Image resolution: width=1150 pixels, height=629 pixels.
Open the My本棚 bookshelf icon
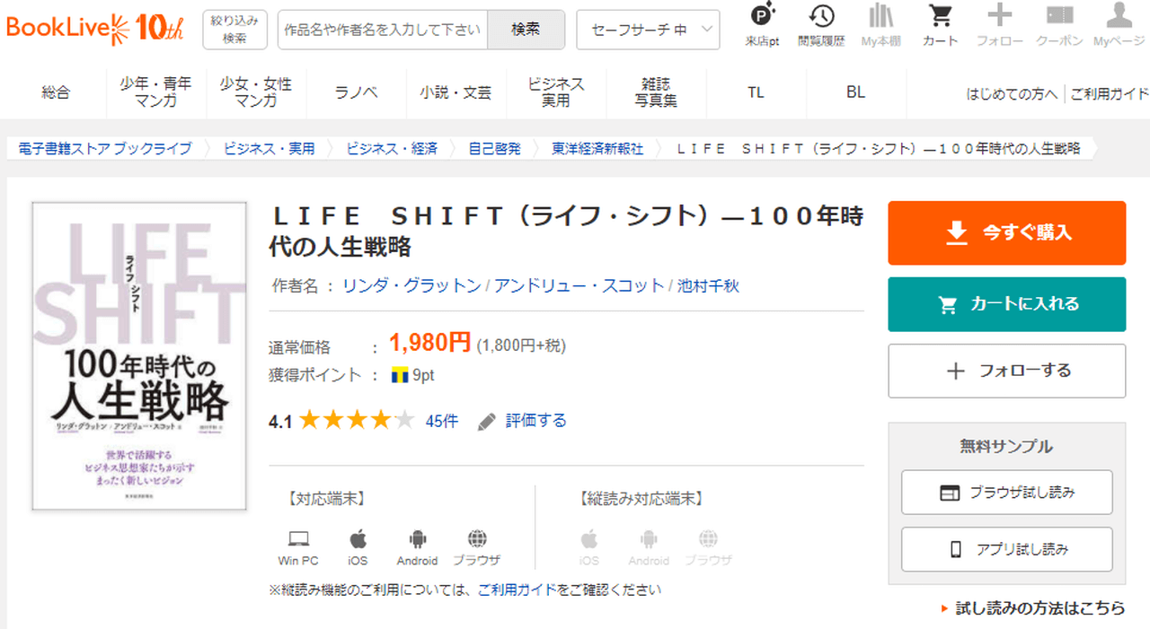880,15
